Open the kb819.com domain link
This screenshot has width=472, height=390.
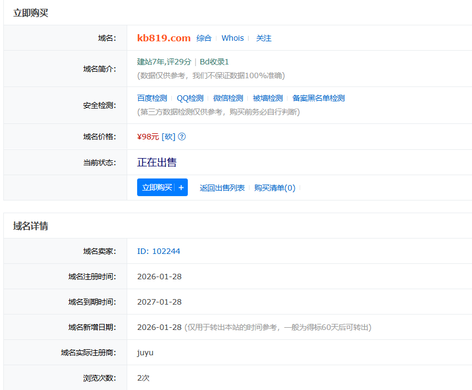click(x=164, y=38)
